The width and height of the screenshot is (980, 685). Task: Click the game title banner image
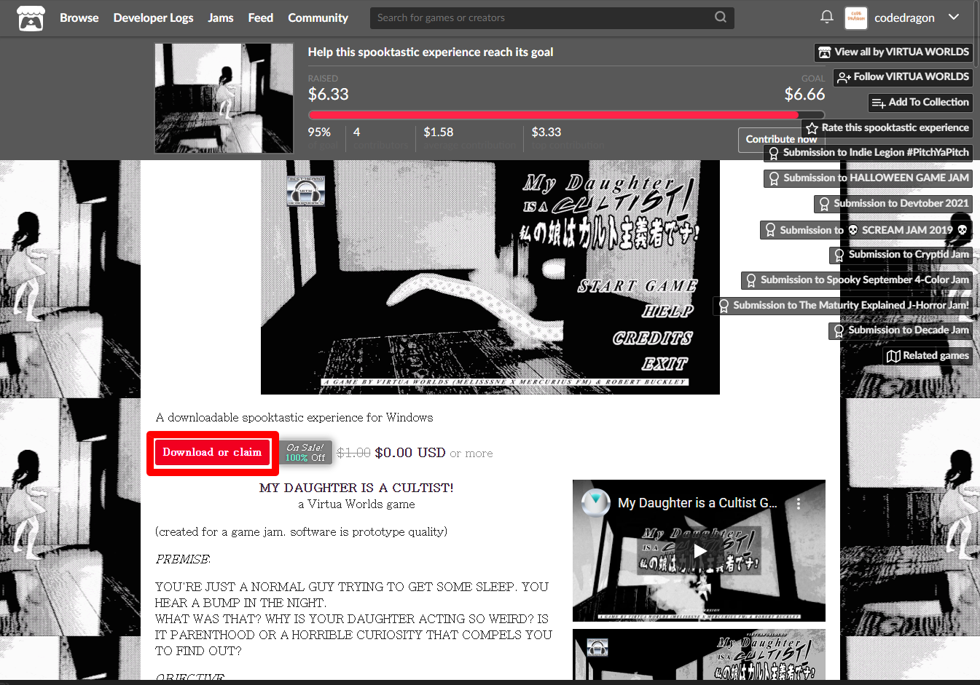click(490, 277)
